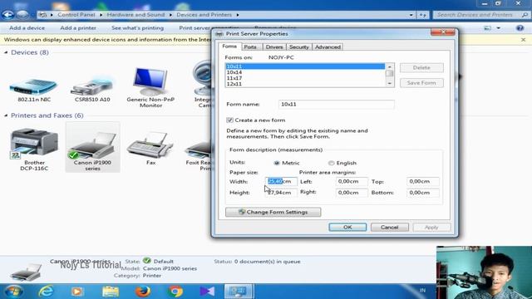Open Windows Start menu orb

click(x=13, y=292)
